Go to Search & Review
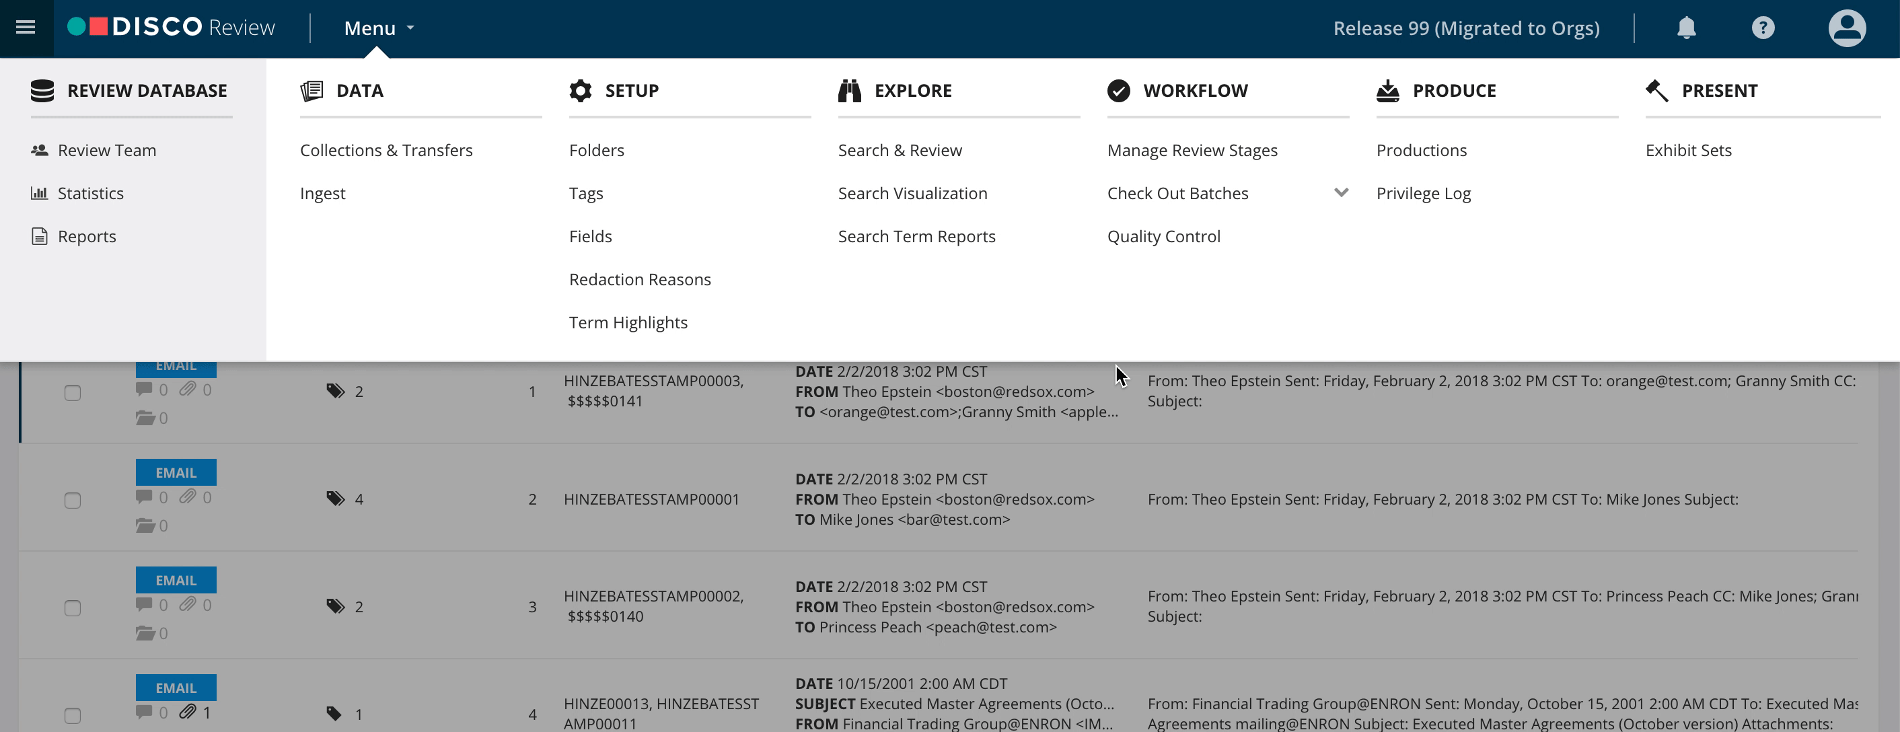1900x732 pixels. pyautogui.click(x=900, y=150)
